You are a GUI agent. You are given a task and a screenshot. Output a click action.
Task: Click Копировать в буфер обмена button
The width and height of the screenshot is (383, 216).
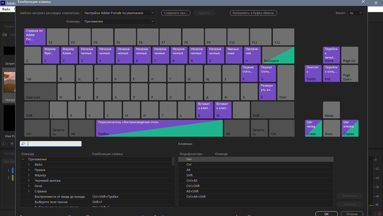tap(253, 13)
